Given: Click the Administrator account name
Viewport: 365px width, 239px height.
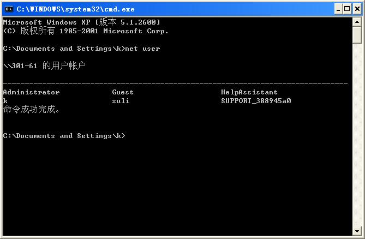Looking at the screenshot, I should pyautogui.click(x=31, y=92).
